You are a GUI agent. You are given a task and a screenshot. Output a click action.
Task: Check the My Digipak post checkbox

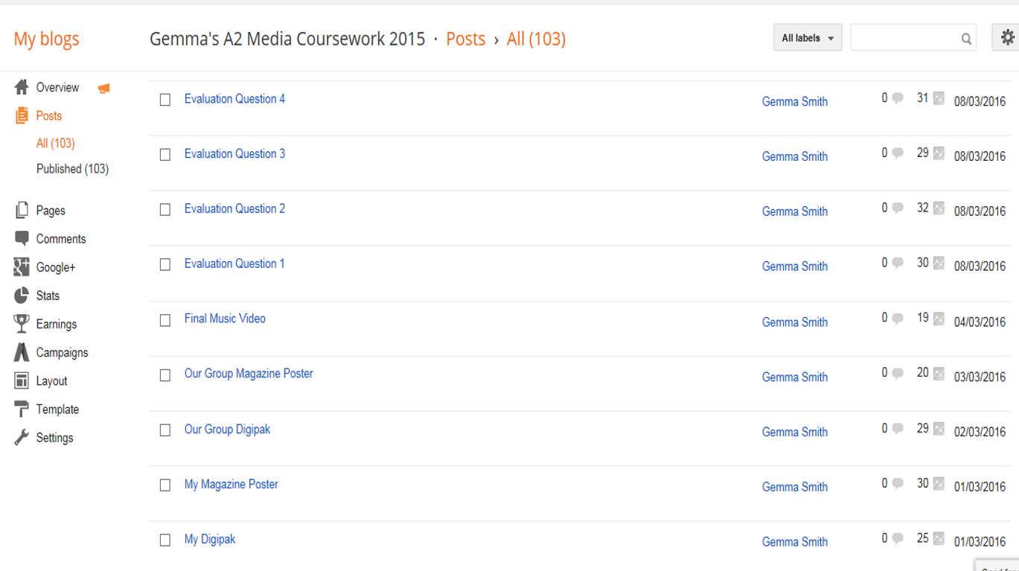point(165,540)
